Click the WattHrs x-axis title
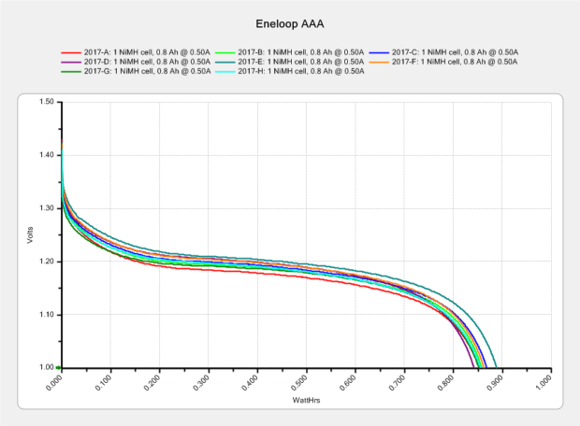This screenshot has height=426, width=580. coord(306,400)
